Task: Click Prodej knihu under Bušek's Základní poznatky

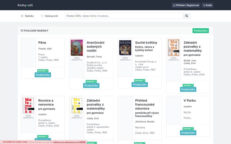Action: tap(188, 89)
